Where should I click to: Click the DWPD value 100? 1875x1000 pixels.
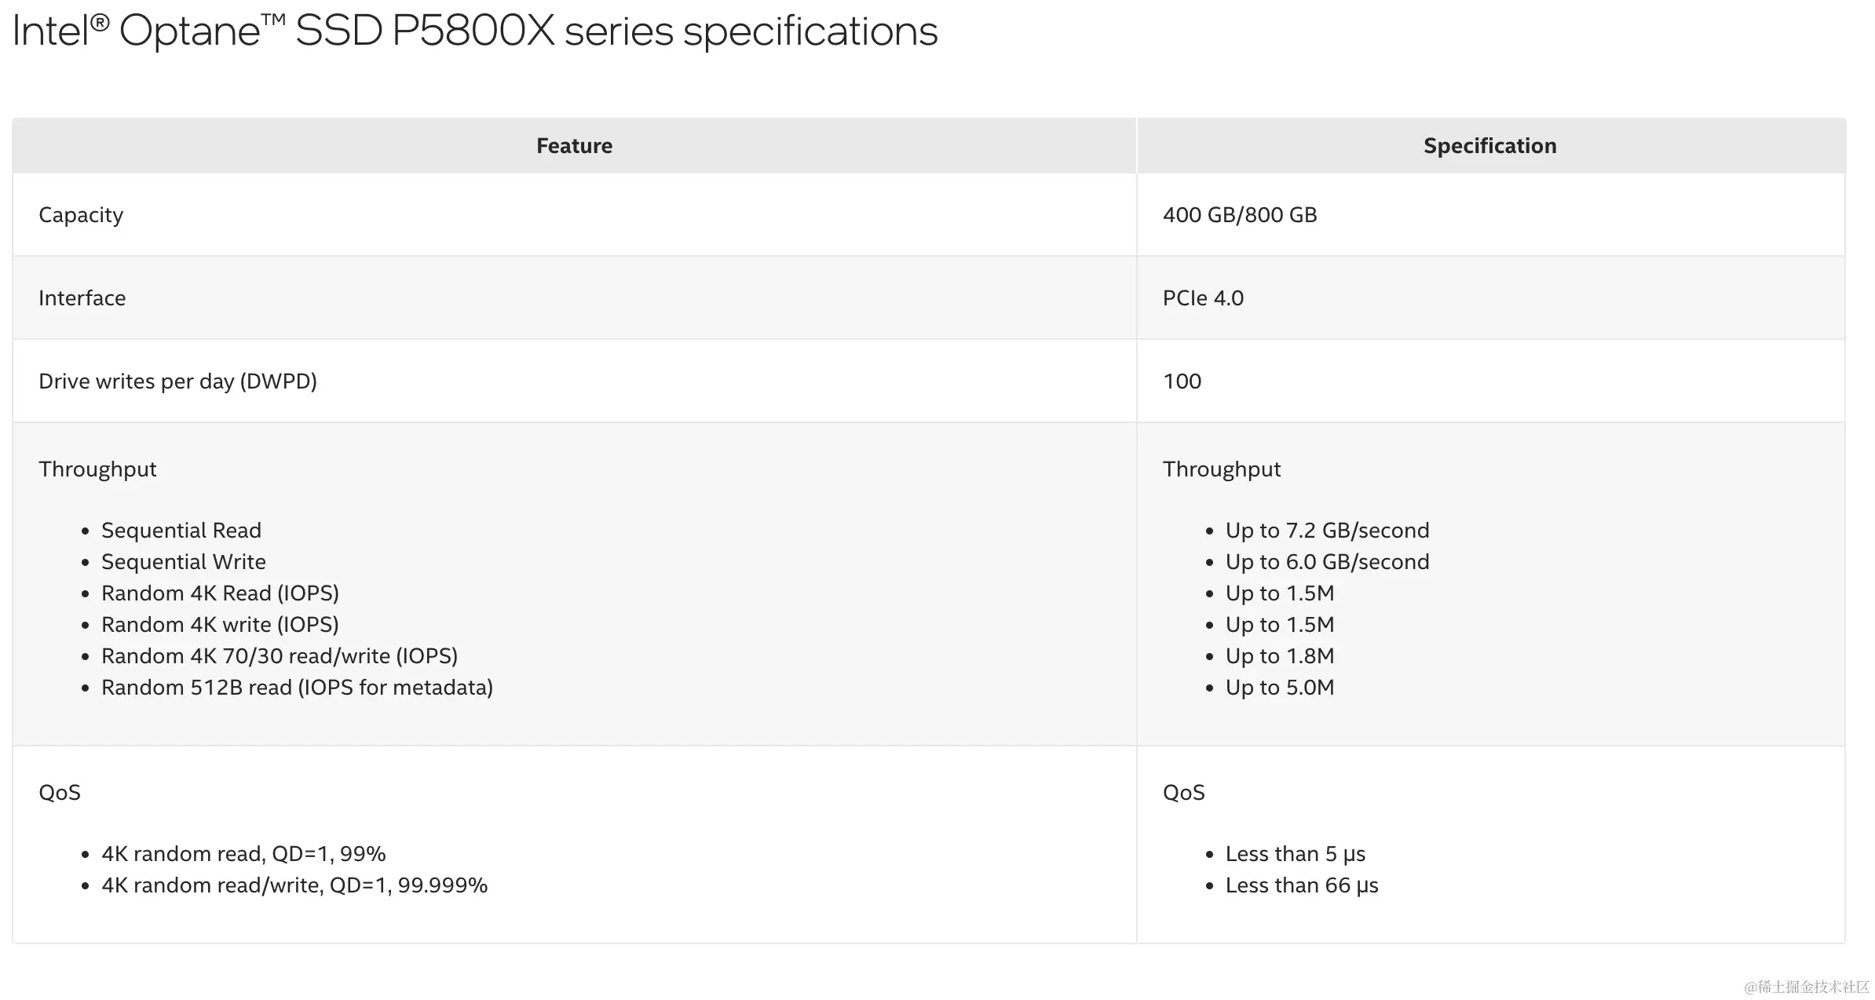click(x=1182, y=381)
